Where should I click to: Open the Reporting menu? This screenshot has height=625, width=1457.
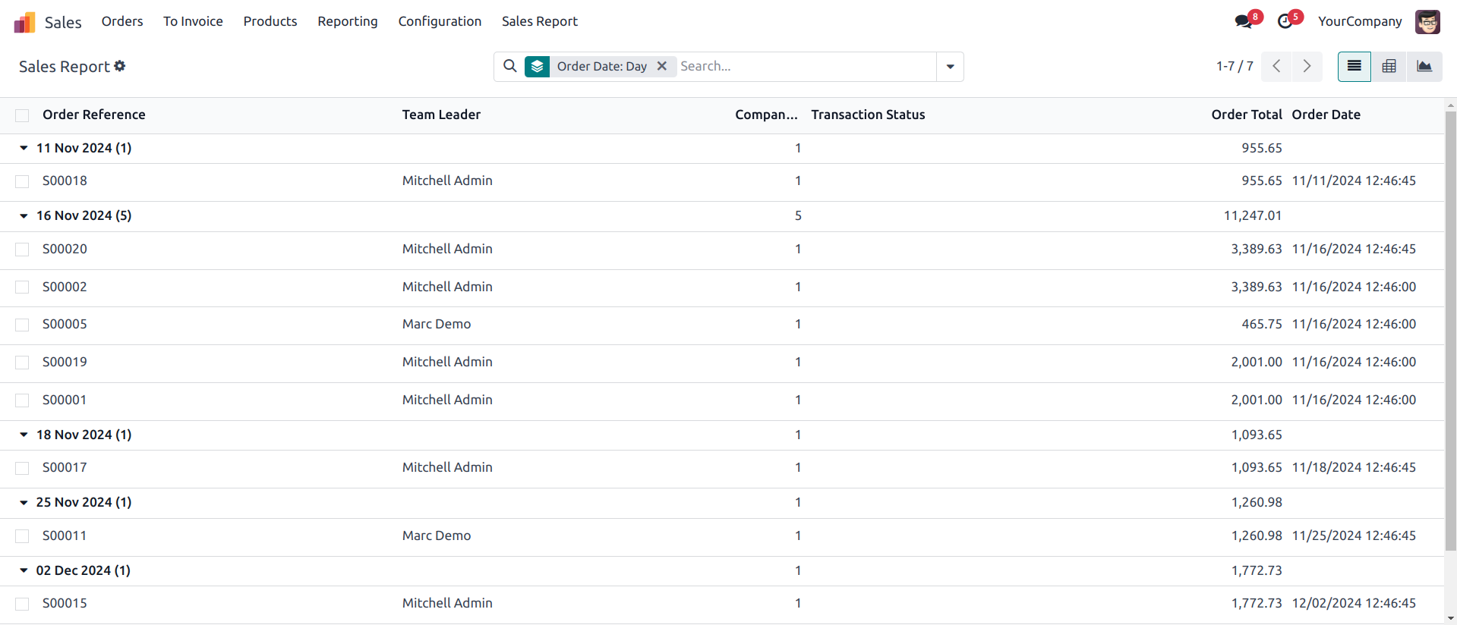click(x=347, y=21)
